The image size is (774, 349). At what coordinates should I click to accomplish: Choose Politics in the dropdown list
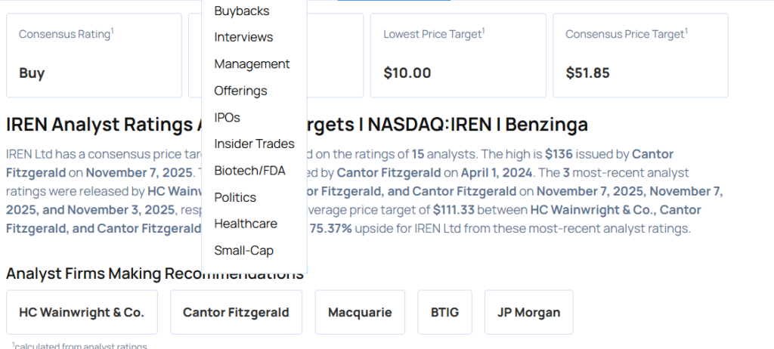pos(235,197)
